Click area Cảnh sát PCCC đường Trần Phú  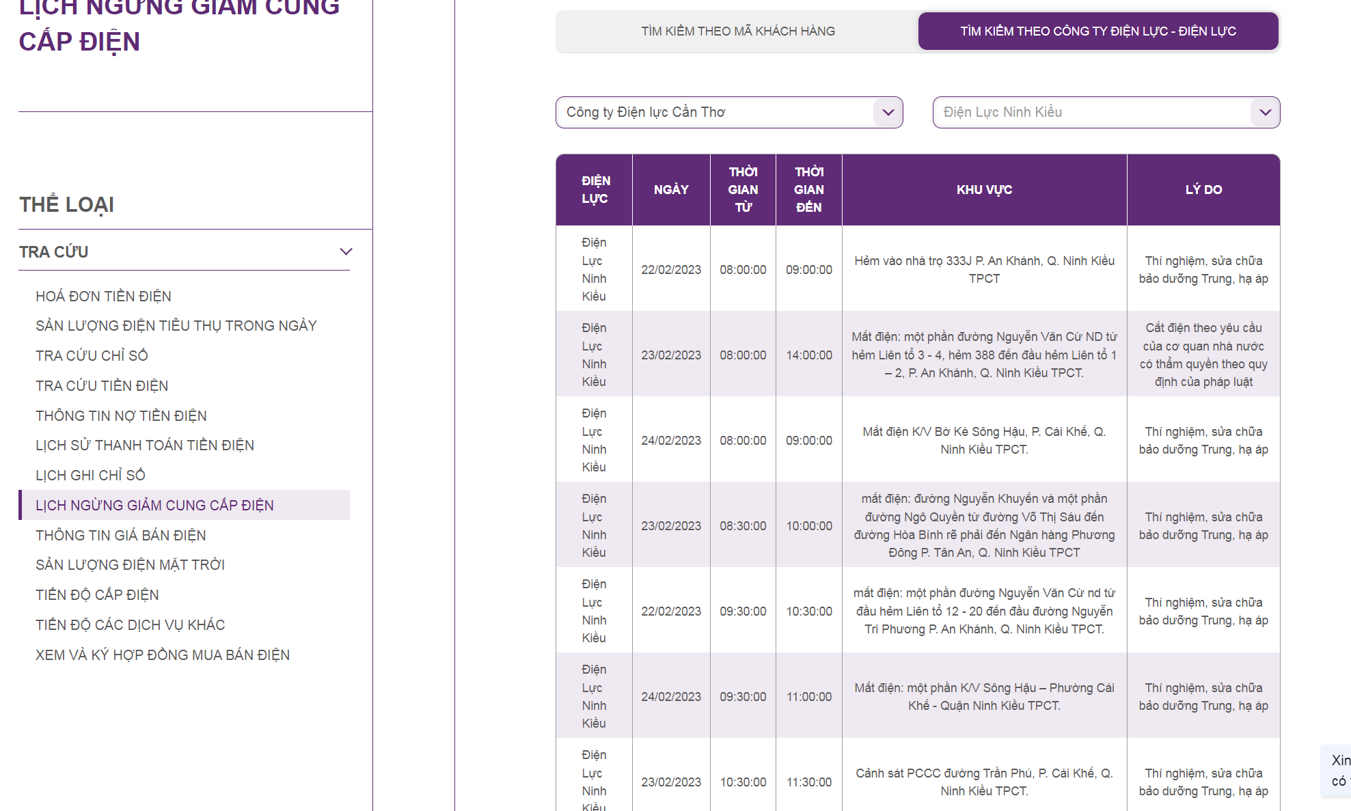pos(984,782)
